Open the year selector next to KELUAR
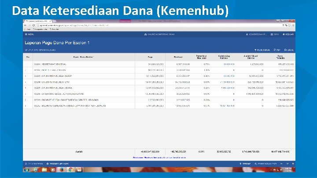 click(275, 34)
